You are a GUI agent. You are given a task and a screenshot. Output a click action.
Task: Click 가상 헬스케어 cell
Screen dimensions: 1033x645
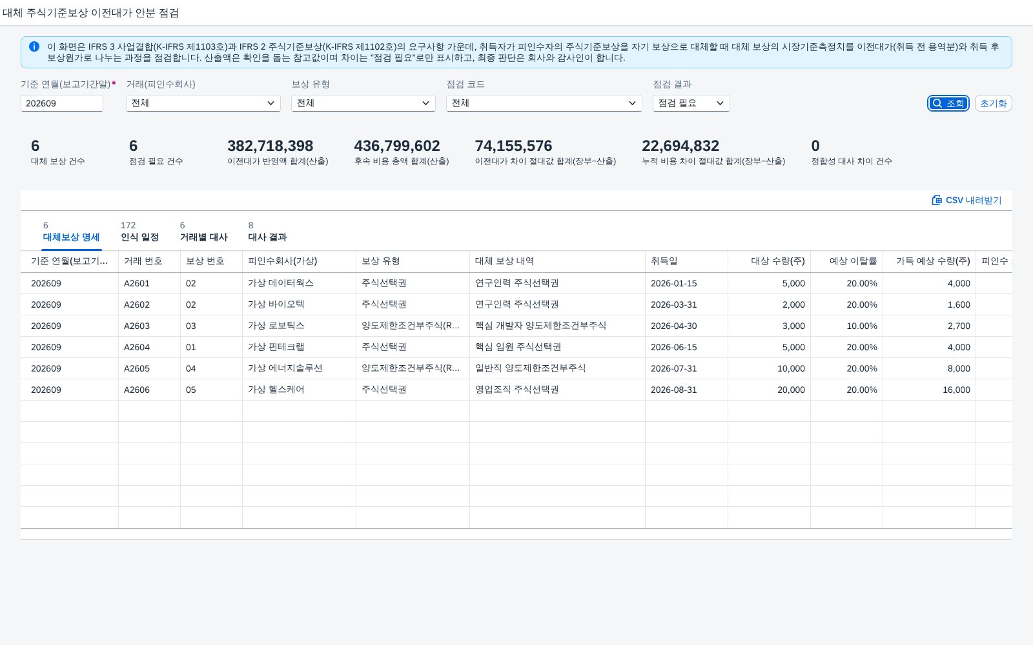[x=299, y=390]
